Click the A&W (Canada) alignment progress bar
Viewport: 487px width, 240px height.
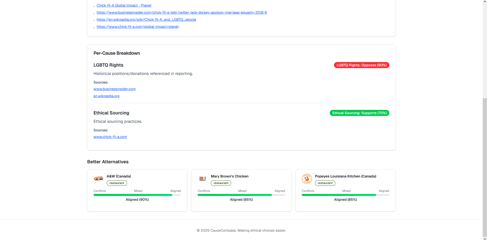tap(137, 195)
